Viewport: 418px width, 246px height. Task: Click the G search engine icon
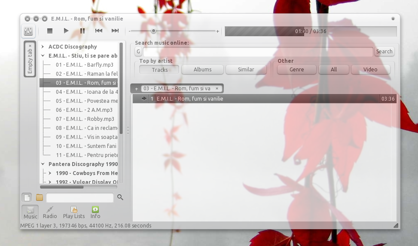[x=138, y=52]
